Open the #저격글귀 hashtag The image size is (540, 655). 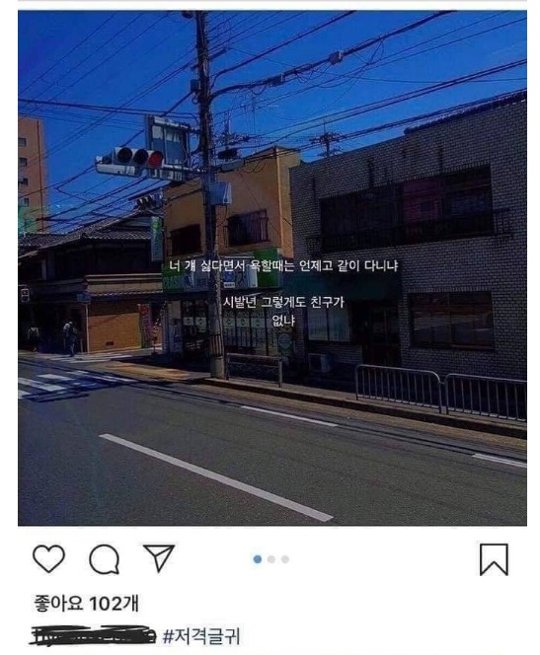tap(201, 636)
